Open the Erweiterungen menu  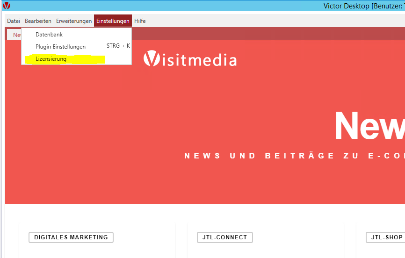click(74, 21)
